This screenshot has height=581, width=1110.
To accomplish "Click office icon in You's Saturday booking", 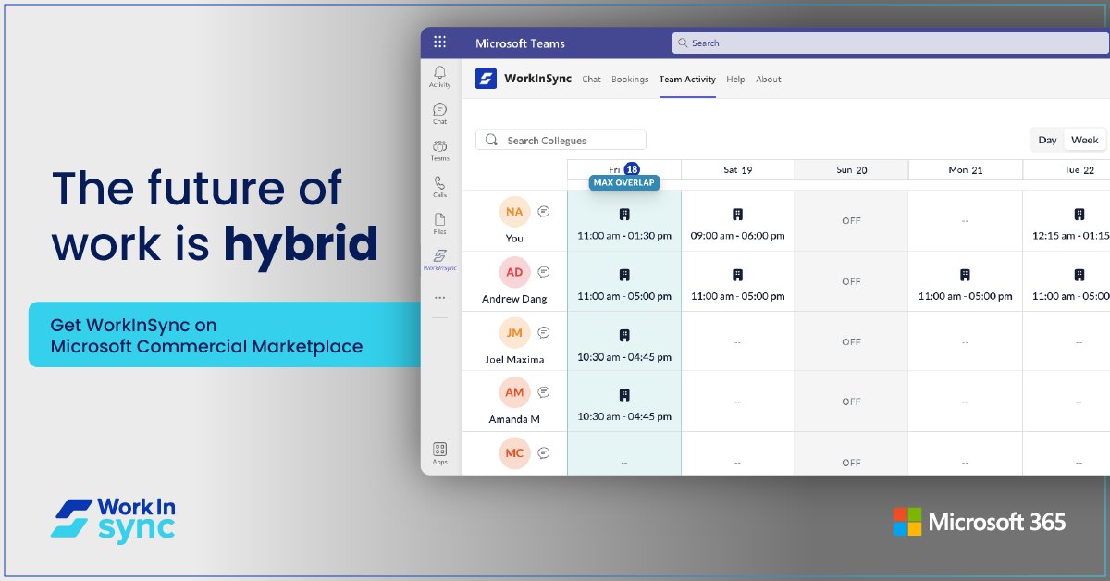I will coord(737,215).
